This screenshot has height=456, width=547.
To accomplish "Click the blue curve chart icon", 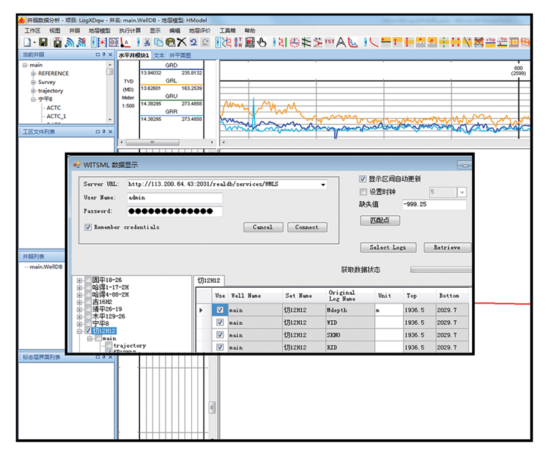I will tap(353, 42).
